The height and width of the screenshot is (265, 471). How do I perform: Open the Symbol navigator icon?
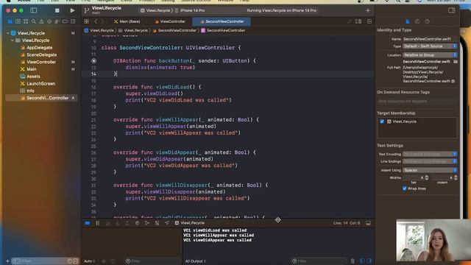coord(26,21)
